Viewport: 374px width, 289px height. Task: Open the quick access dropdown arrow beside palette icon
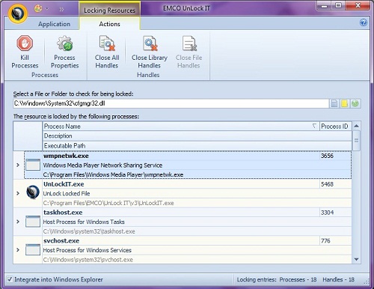click(x=47, y=9)
